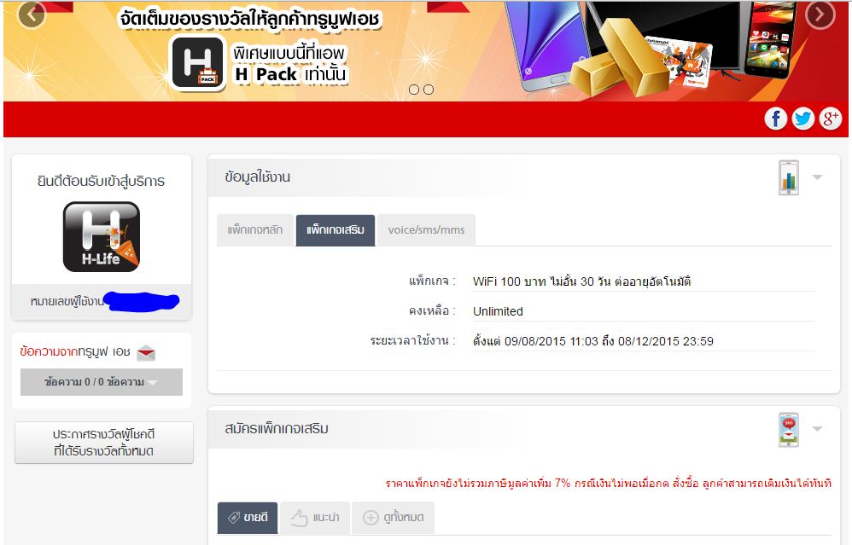Screen dimensions: 852x545
Task: Switch to the แพ็กเกจหลัก tab
Action: tap(255, 230)
